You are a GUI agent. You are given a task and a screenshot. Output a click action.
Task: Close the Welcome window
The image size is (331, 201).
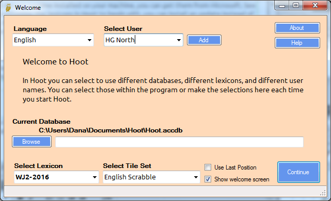[x=315, y=5]
